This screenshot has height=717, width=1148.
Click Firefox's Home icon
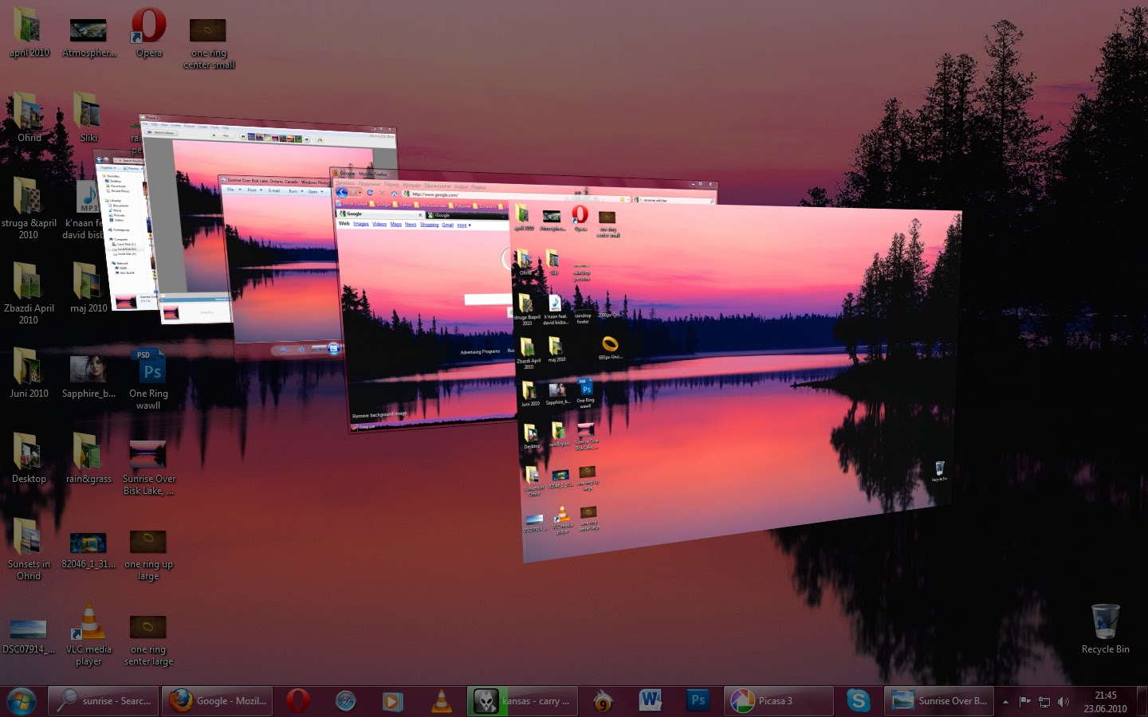tap(395, 192)
